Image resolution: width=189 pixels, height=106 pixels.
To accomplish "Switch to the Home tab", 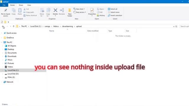I will click(12, 5).
